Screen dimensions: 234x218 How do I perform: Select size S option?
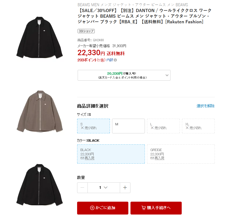pos(94,126)
